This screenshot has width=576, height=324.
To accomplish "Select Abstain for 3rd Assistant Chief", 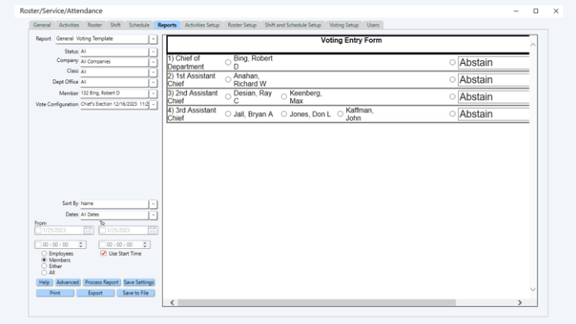I will [452, 114].
